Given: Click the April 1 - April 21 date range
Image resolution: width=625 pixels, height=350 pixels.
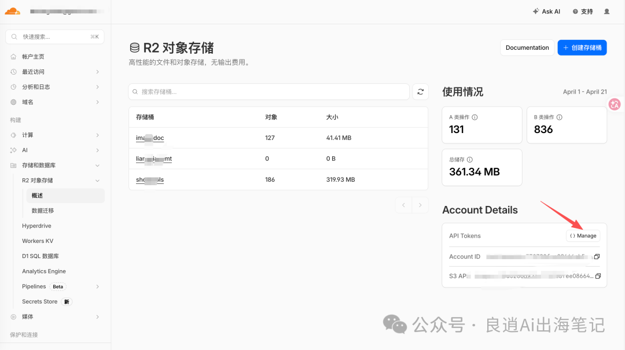Looking at the screenshot, I should click(x=584, y=91).
